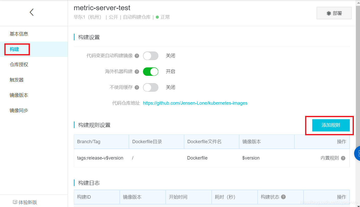The height and width of the screenshot is (207, 360).
Task: Enable the 不使用缓存 switch
Action: 151,88
